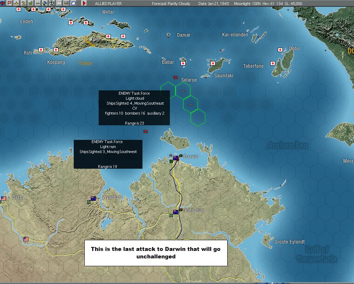Select the green land unit below Darwin's flag

[171, 161]
